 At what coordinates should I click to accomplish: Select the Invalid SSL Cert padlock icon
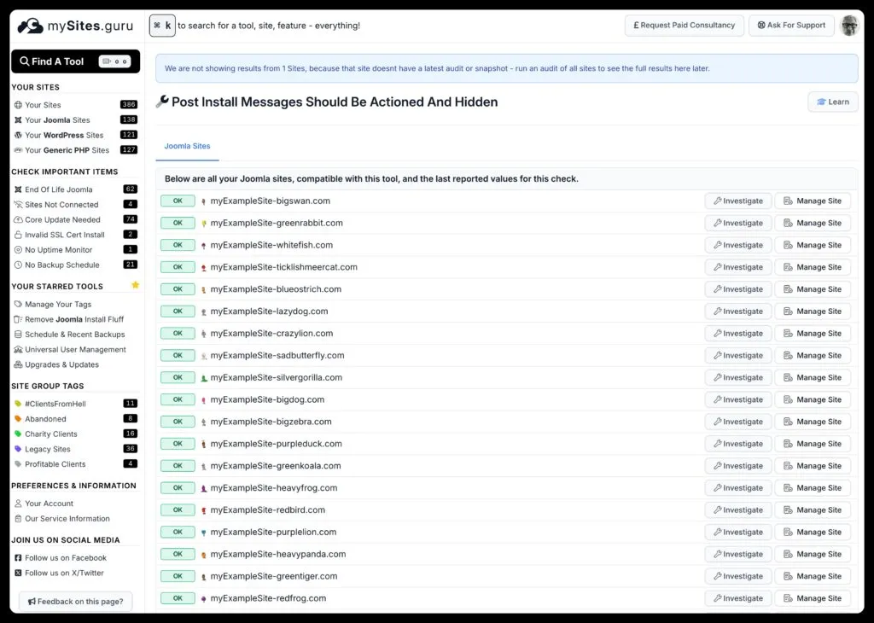(x=16, y=235)
